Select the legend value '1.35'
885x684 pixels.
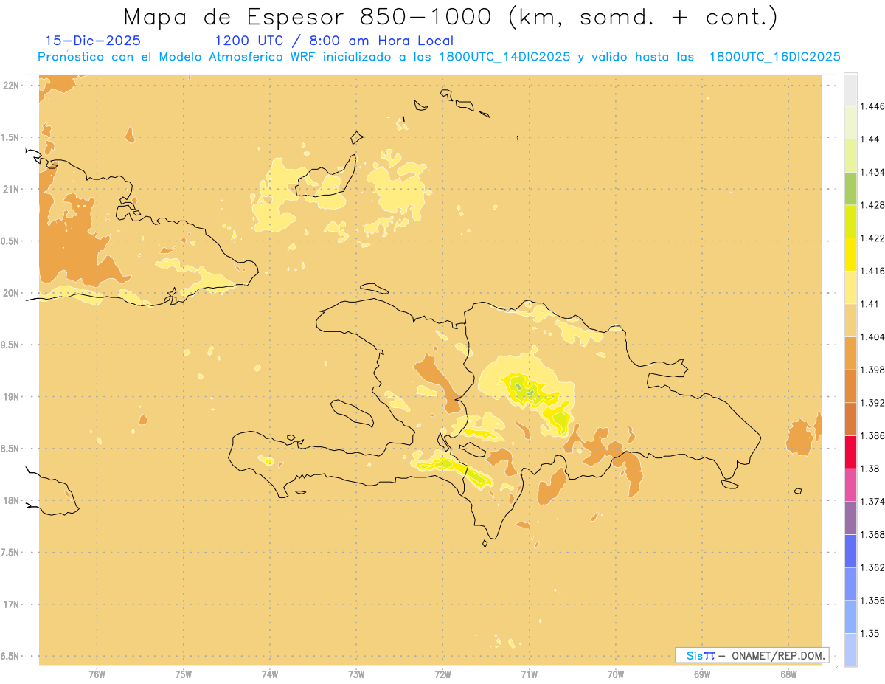click(870, 633)
